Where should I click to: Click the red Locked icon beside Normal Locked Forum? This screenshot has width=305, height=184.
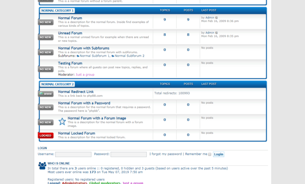click(46, 135)
